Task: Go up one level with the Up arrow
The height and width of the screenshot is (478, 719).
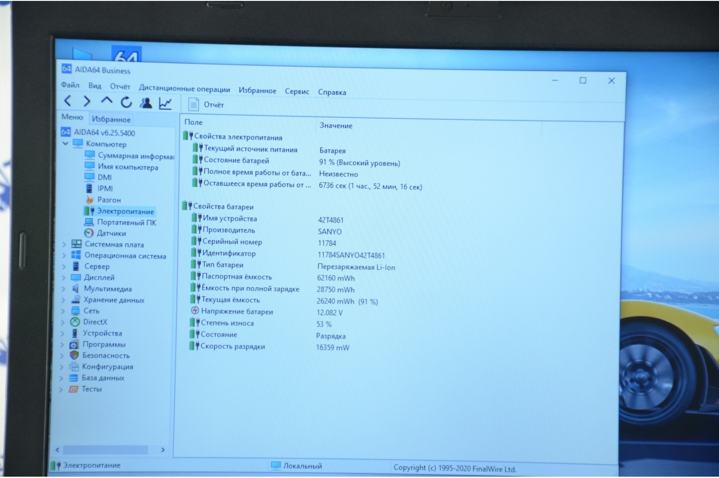Action: click(x=106, y=100)
